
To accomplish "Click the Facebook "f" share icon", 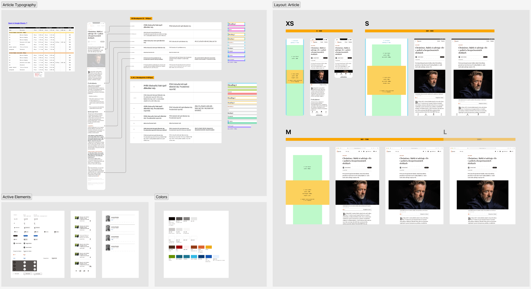I will [14, 223].
